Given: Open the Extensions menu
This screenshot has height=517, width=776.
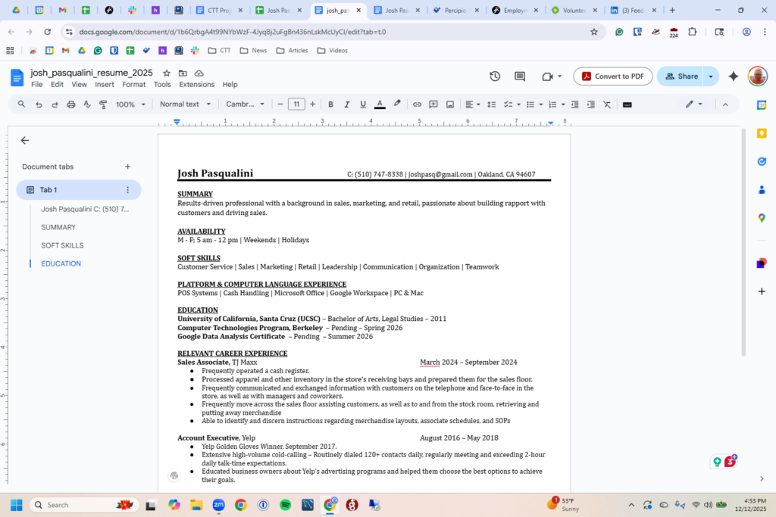Looking at the screenshot, I should (x=196, y=85).
